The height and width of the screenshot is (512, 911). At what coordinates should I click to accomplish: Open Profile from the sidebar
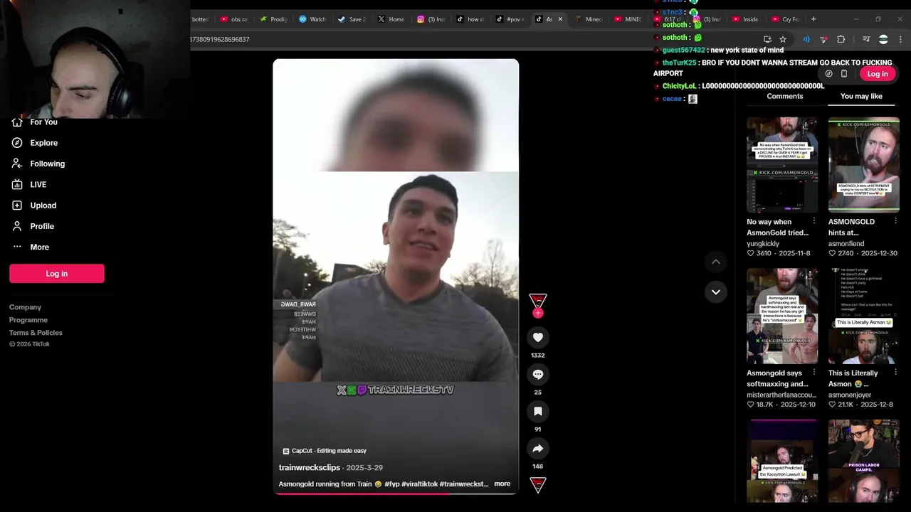42,226
